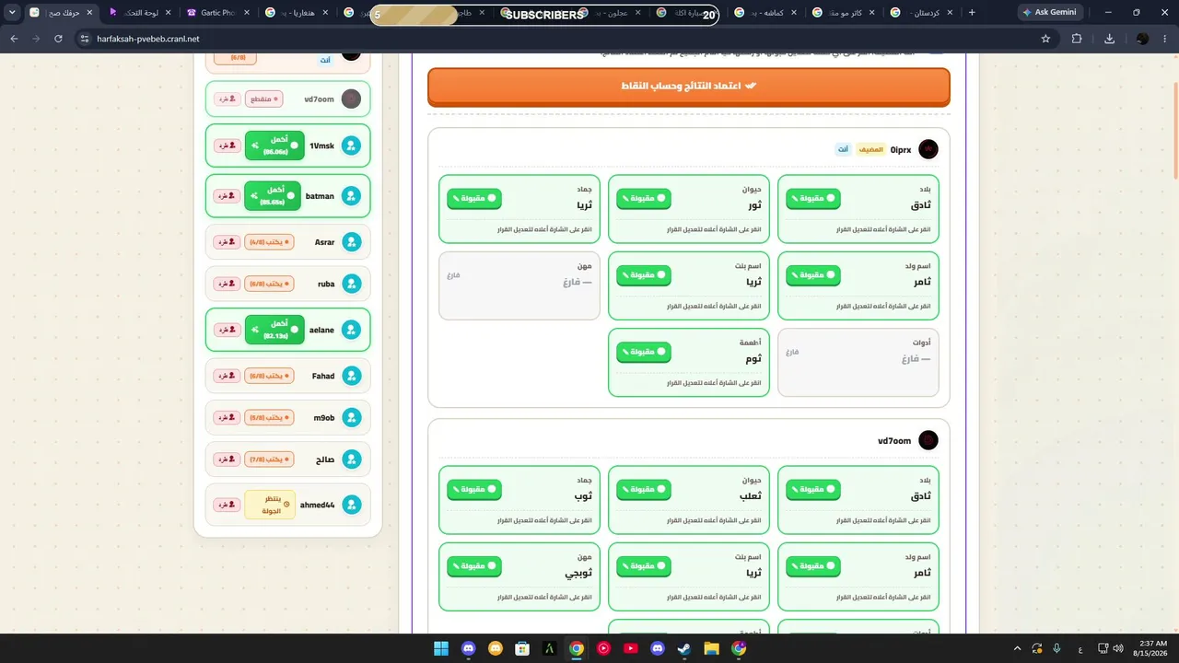Click the ahmed44 player avatar icon

click(x=351, y=505)
